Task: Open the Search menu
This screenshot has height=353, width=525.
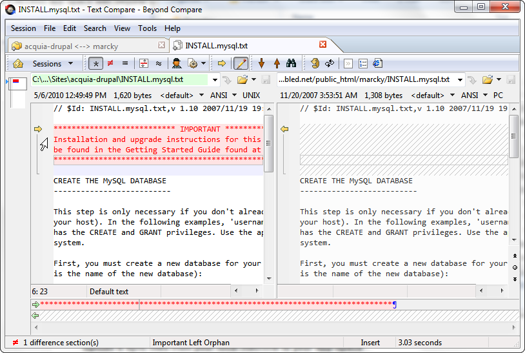Action: pyautogui.click(x=95, y=28)
